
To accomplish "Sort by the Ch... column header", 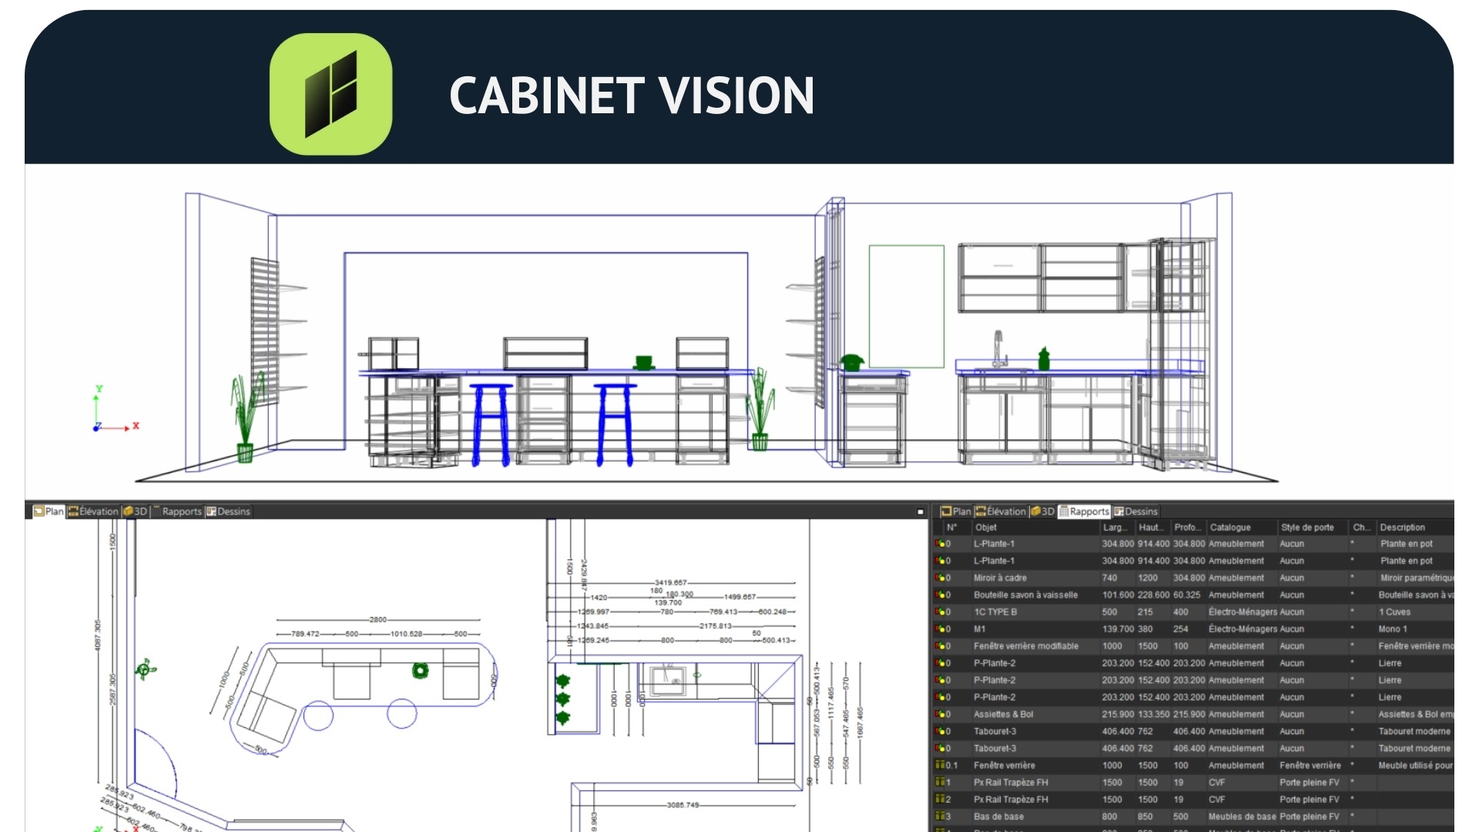I will tap(1361, 528).
